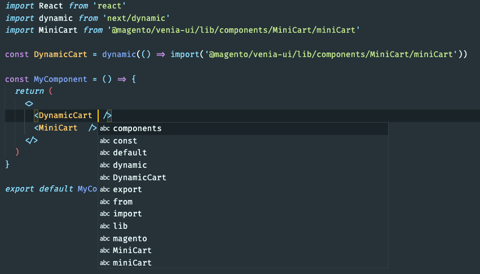Click 'next/dynamic' import path string

(136, 18)
